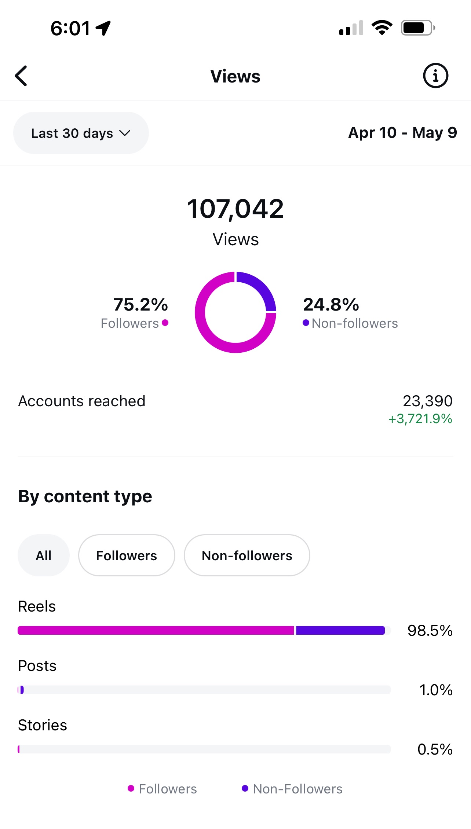This screenshot has width=471, height=829.
Task: Tap the donut chart of views
Action: pyautogui.click(x=235, y=312)
